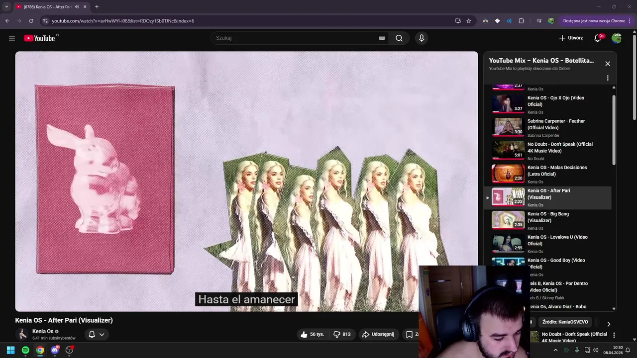
Task: Click the Chrome address bar URL
Action: tap(123, 21)
